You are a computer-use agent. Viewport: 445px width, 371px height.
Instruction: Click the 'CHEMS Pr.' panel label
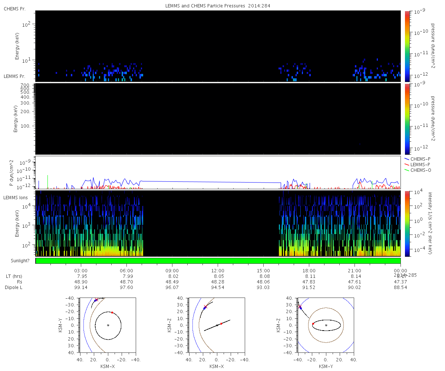[14, 9]
